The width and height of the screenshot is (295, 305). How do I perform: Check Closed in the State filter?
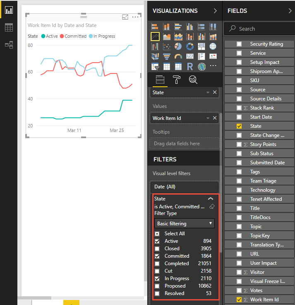click(x=157, y=249)
